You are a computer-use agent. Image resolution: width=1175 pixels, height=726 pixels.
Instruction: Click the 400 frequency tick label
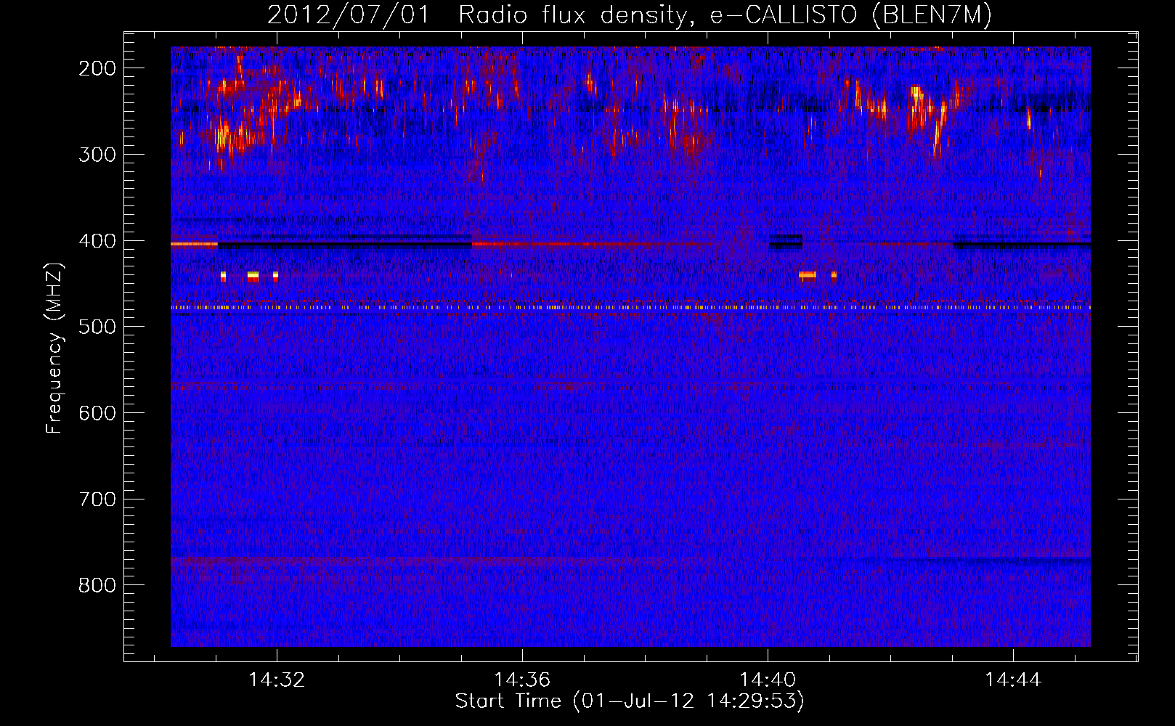pyautogui.click(x=97, y=240)
